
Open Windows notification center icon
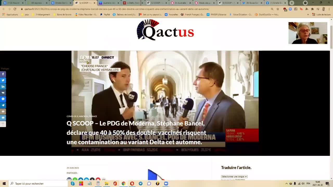pyautogui.click(x=327, y=184)
